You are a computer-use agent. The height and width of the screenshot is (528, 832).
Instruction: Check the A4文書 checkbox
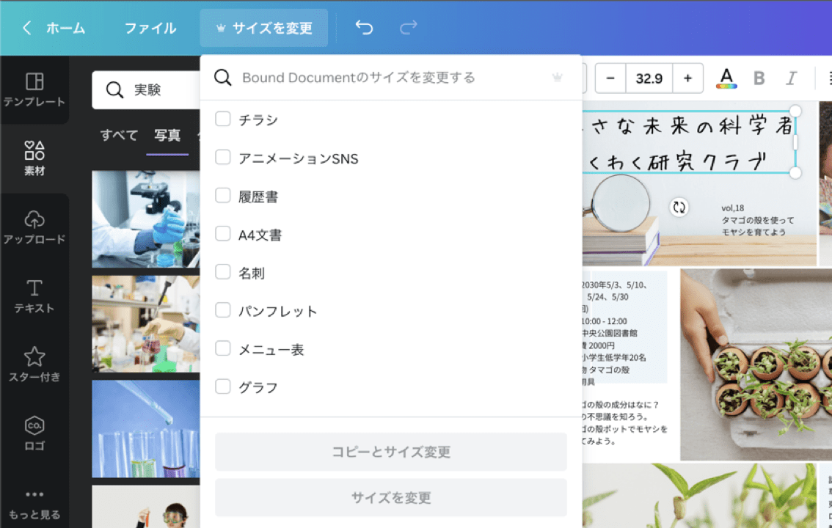click(x=222, y=234)
